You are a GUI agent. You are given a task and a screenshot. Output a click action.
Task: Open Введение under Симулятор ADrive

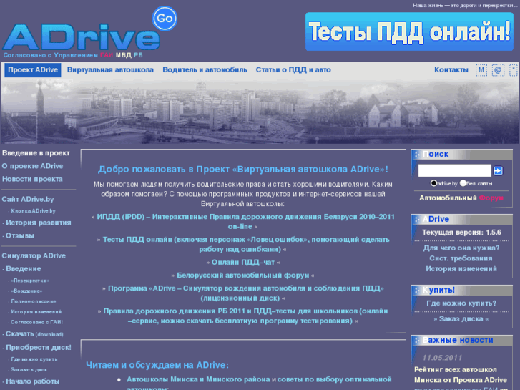click(24, 269)
